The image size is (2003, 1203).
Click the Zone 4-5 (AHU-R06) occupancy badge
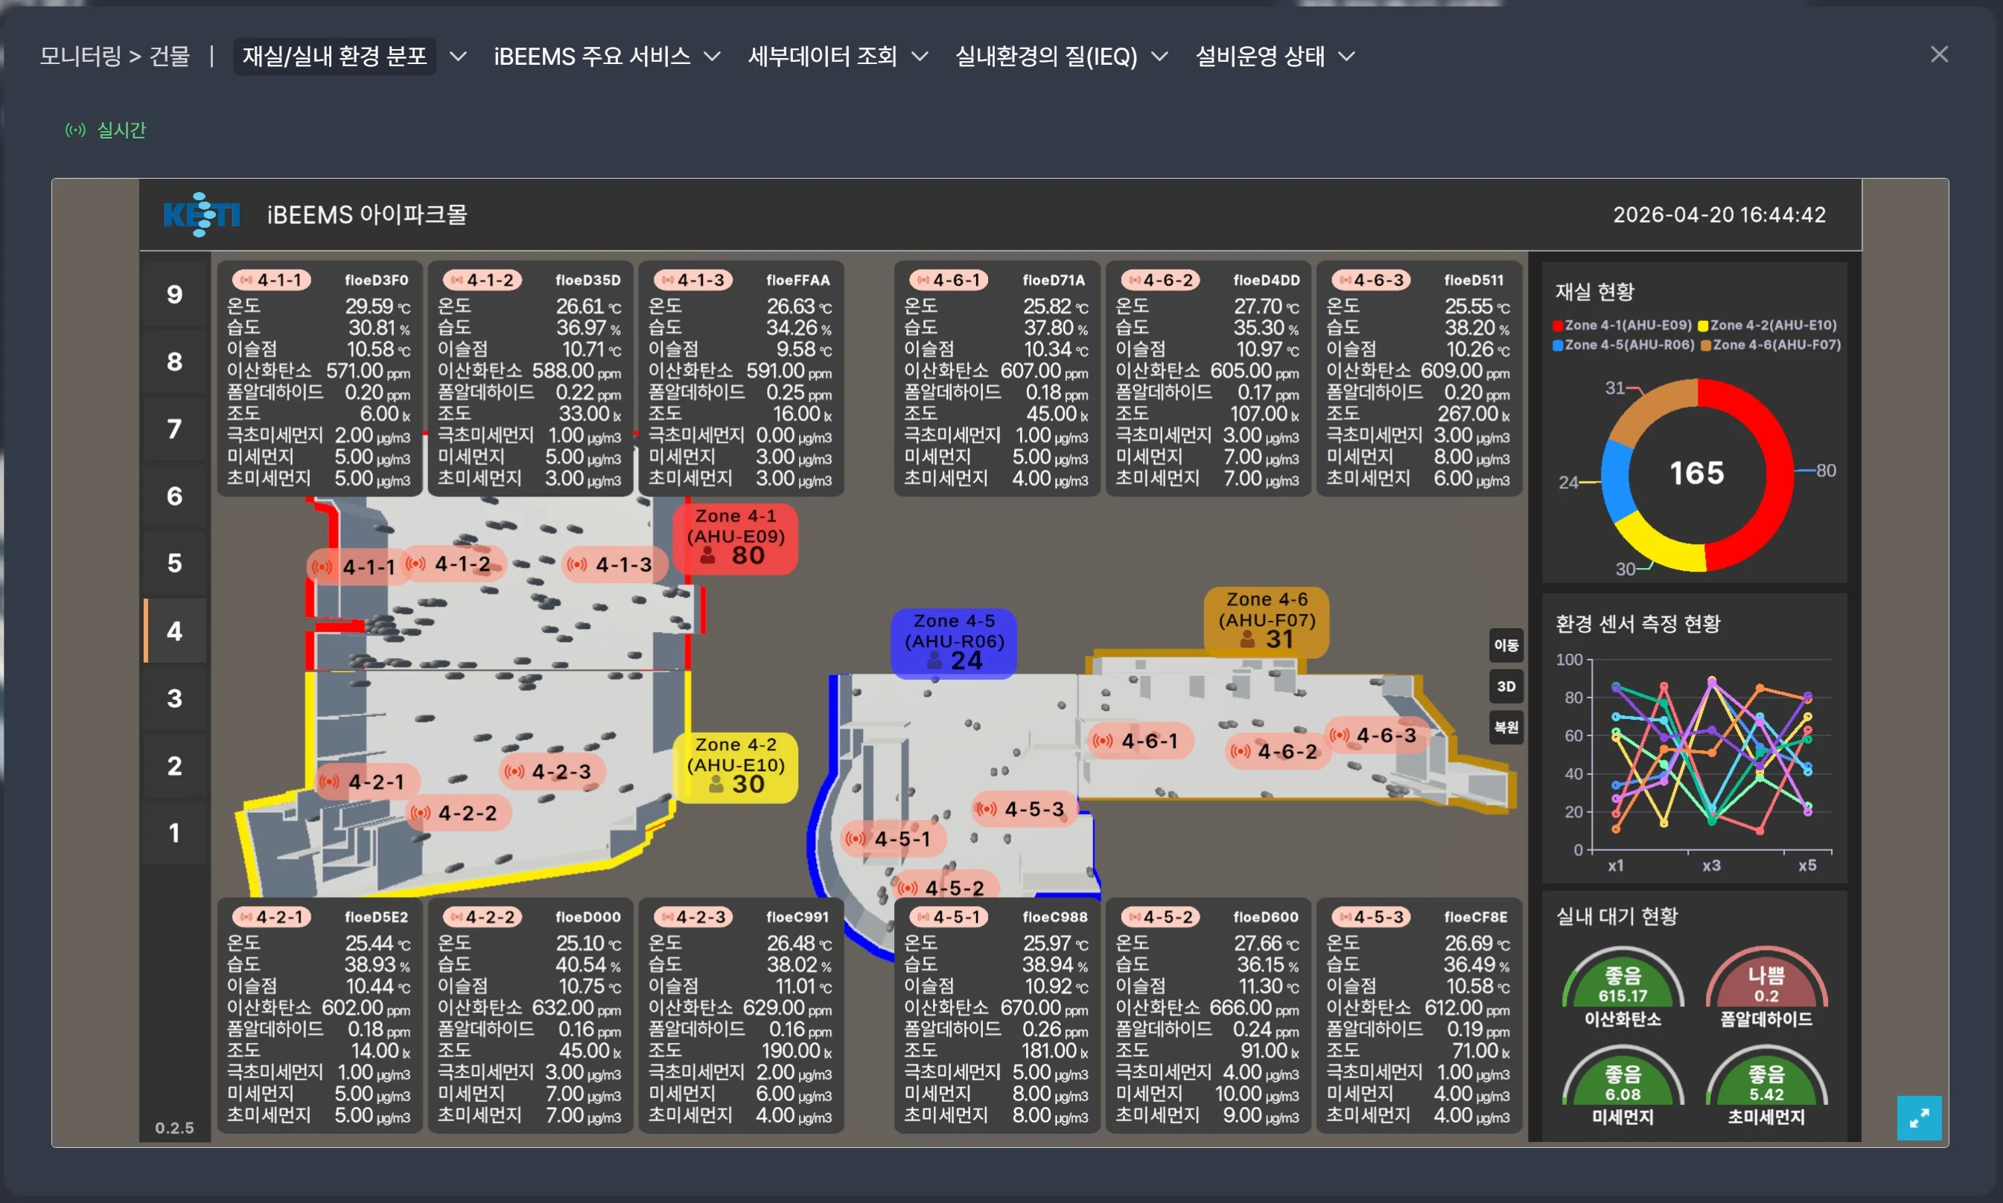pyautogui.click(x=954, y=643)
